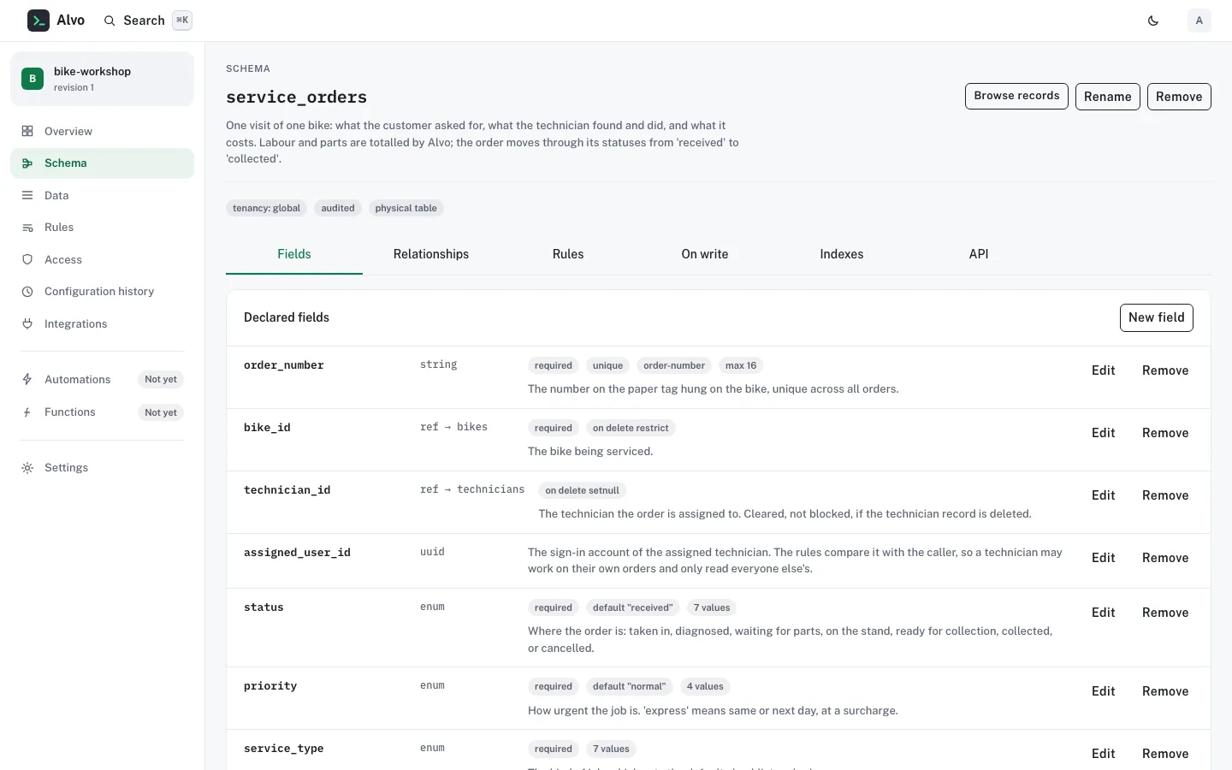Open the API tab
This screenshot has width=1232, height=770.
point(979,254)
